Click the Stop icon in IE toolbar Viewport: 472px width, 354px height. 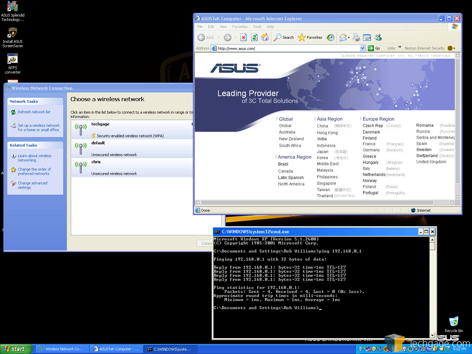click(x=243, y=37)
